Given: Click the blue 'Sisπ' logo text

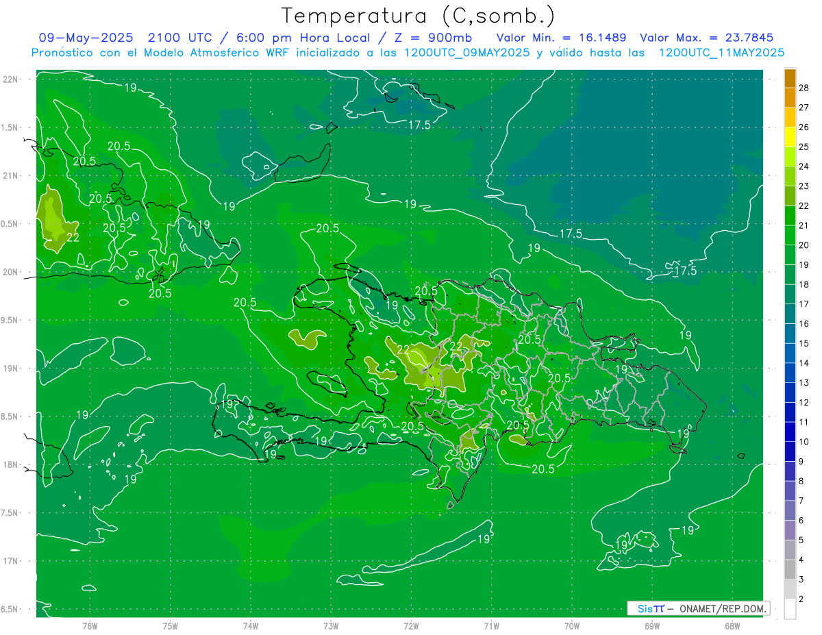Looking at the screenshot, I should coord(650,608).
